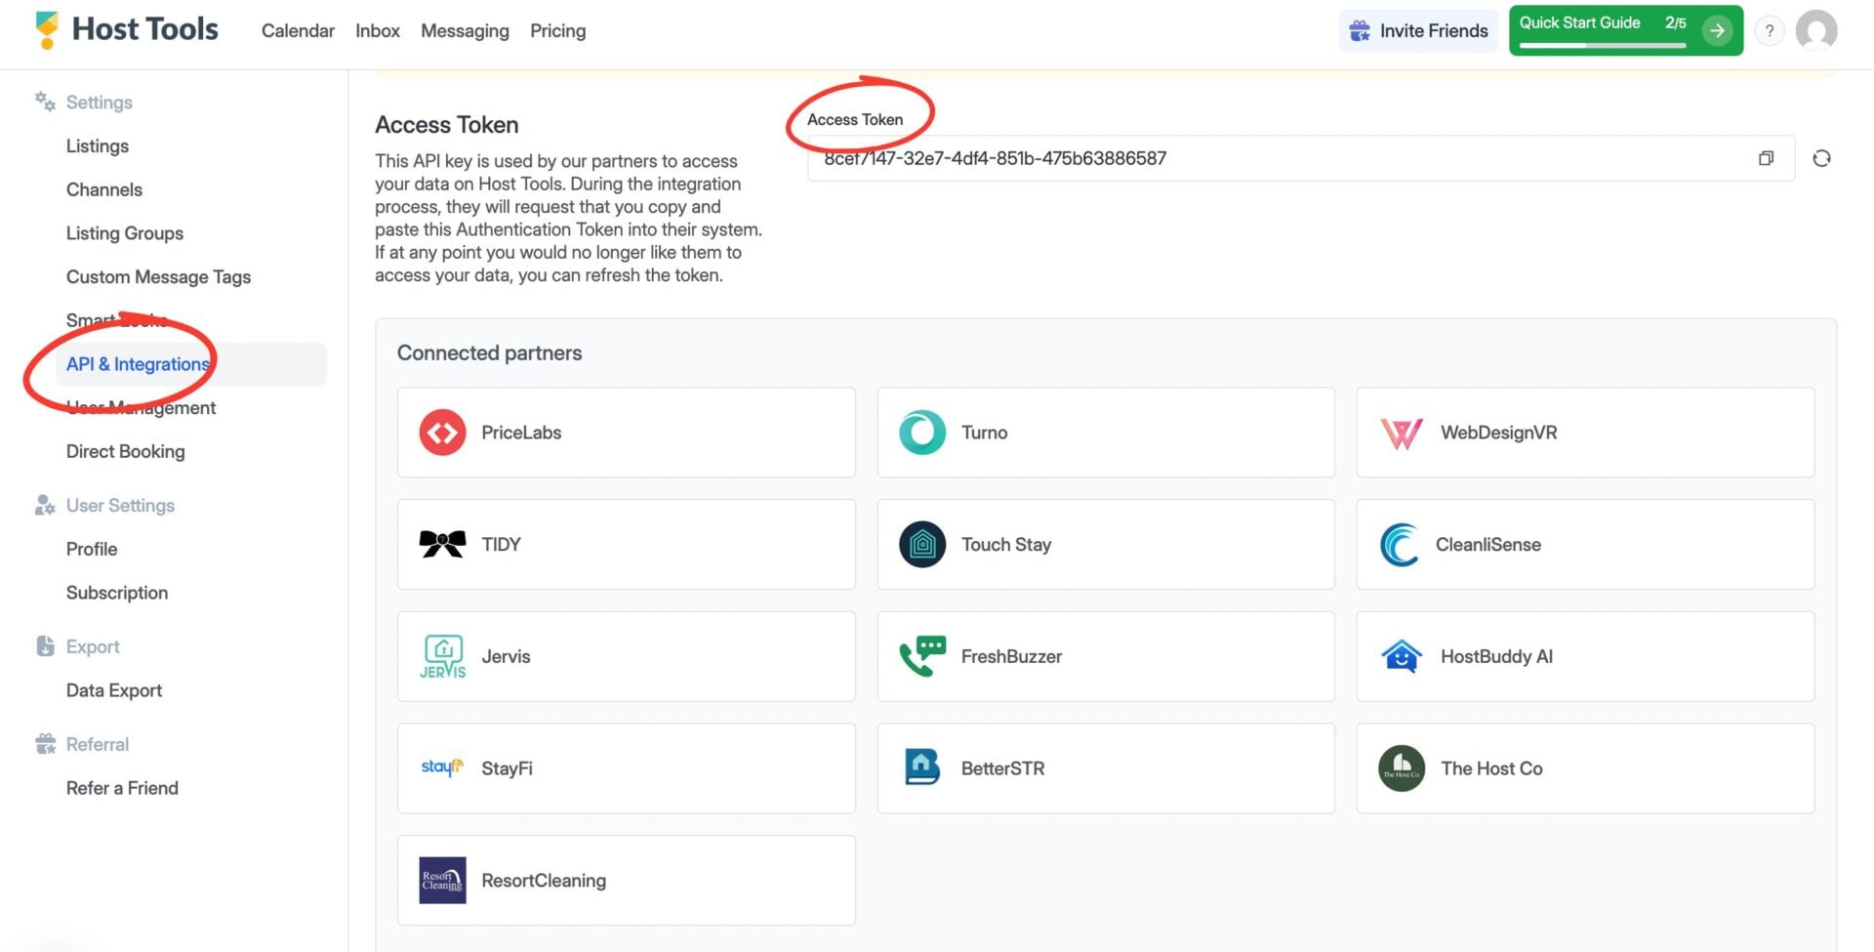Switch to the Inbox section
This screenshot has width=1874, height=952.
[x=377, y=30]
